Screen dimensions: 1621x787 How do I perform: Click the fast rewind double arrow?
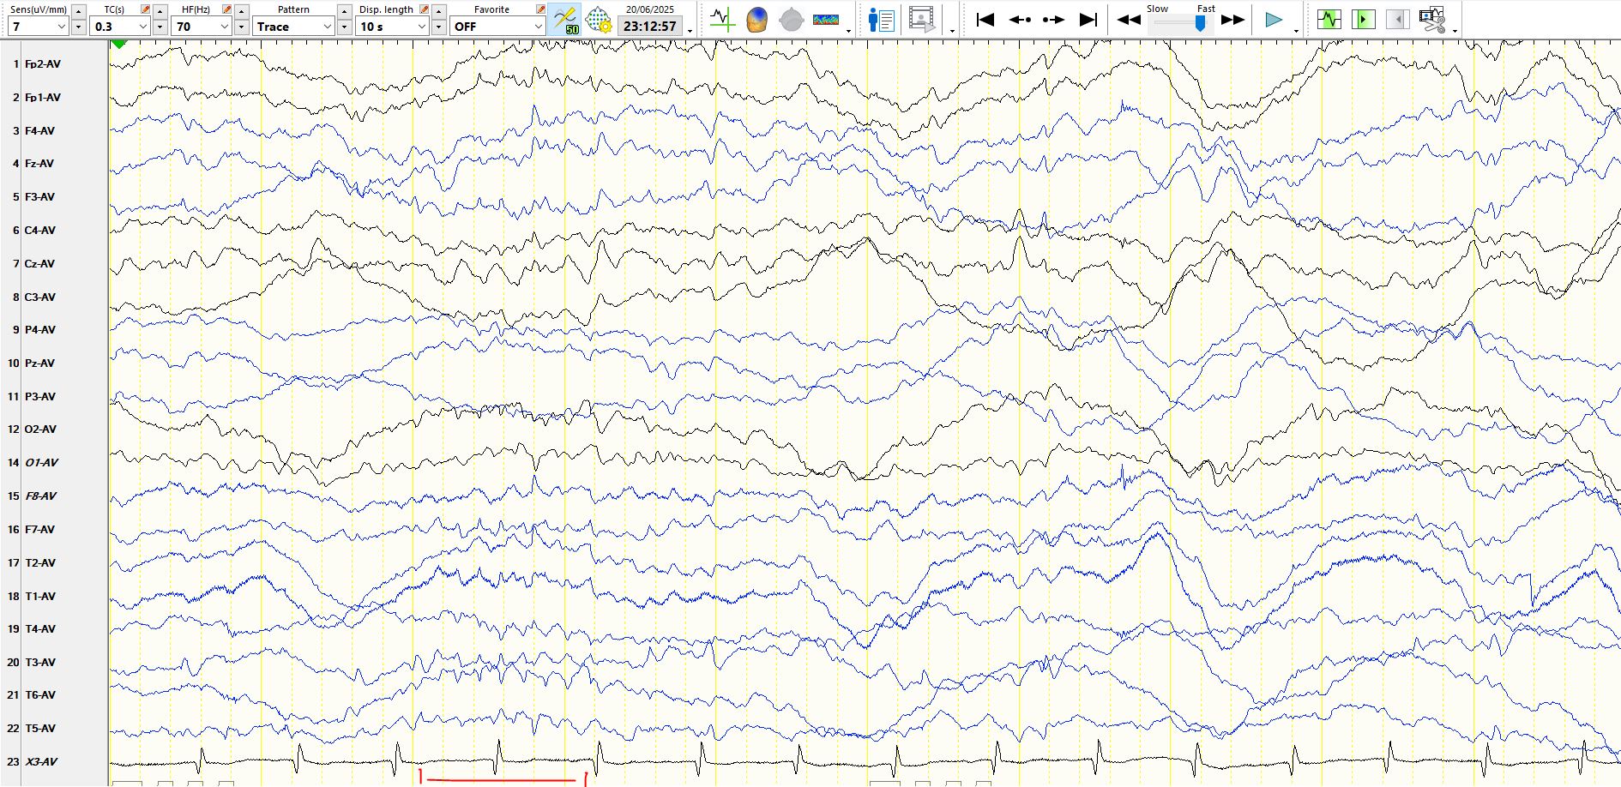tap(1129, 20)
